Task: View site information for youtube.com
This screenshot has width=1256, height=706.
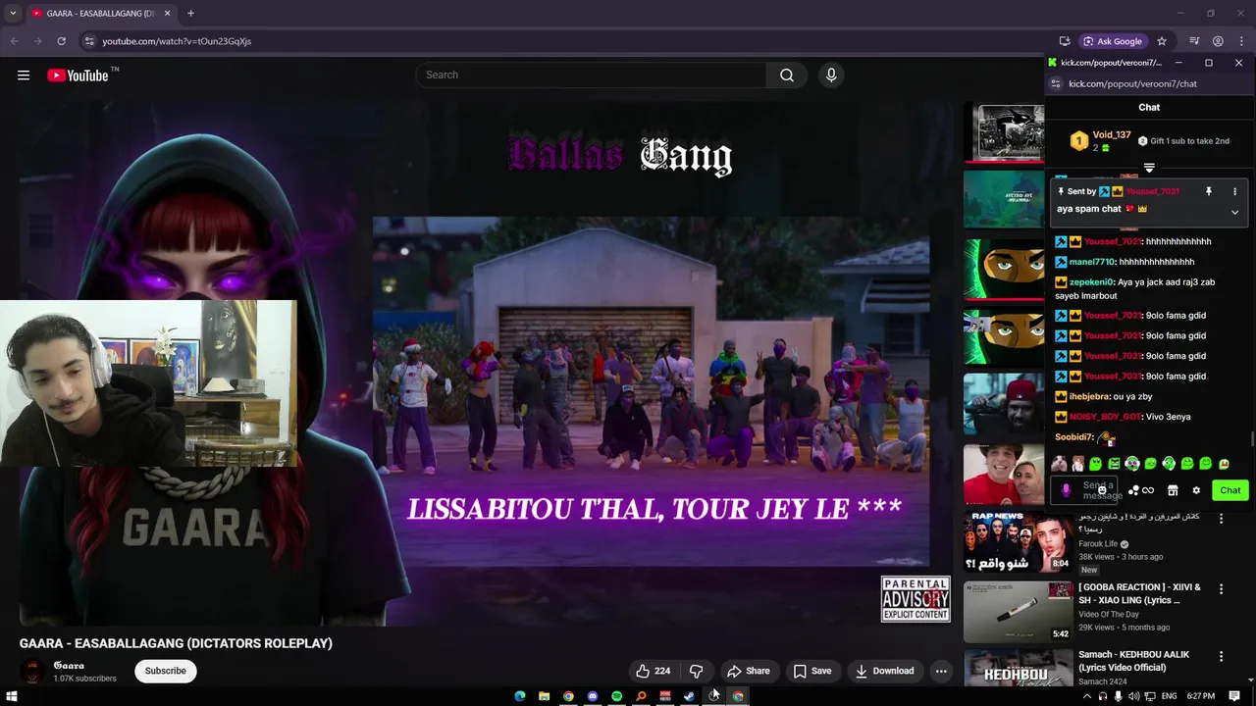Action: (89, 41)
